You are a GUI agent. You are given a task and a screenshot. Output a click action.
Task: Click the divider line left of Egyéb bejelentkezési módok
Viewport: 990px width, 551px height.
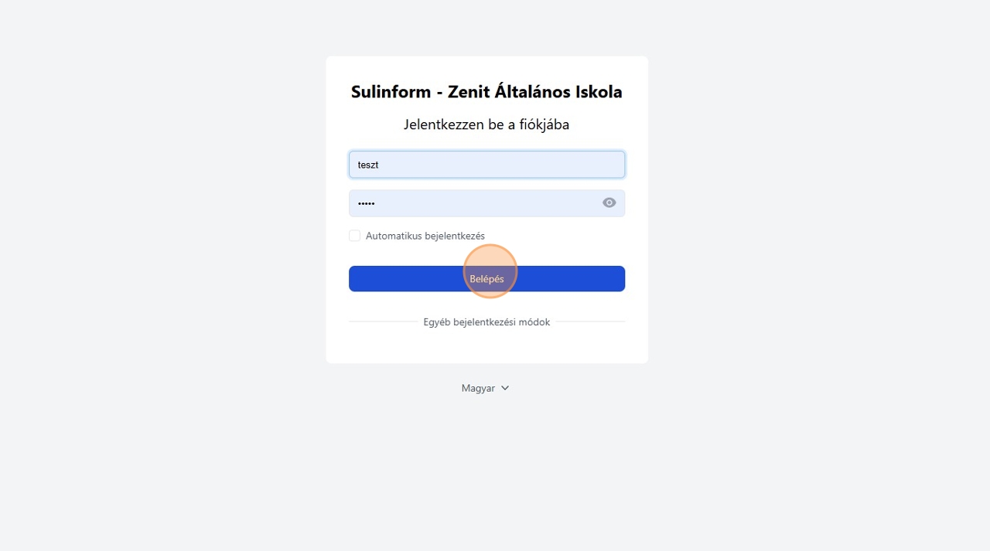(383, 321)
